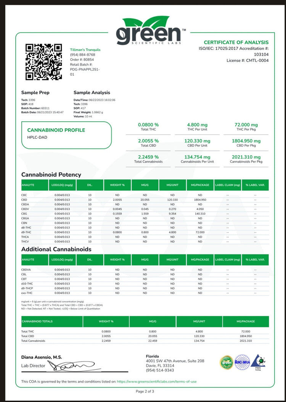The height and width of the screenshot is (402, 286).
Task: Click the Green Scientific Labs logo
Action: 149,32
